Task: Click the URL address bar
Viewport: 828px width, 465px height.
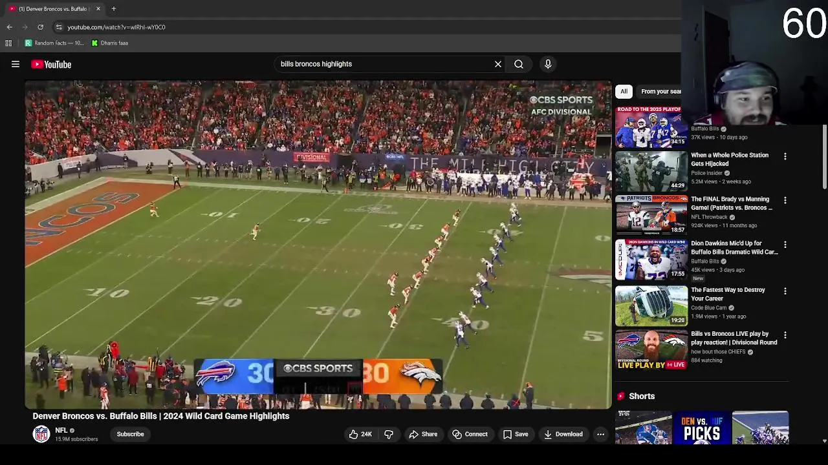Action: [362, 27]
